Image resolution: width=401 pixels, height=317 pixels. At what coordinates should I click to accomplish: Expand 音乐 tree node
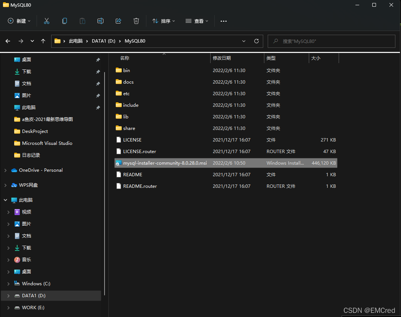click(x=9, y=260)
